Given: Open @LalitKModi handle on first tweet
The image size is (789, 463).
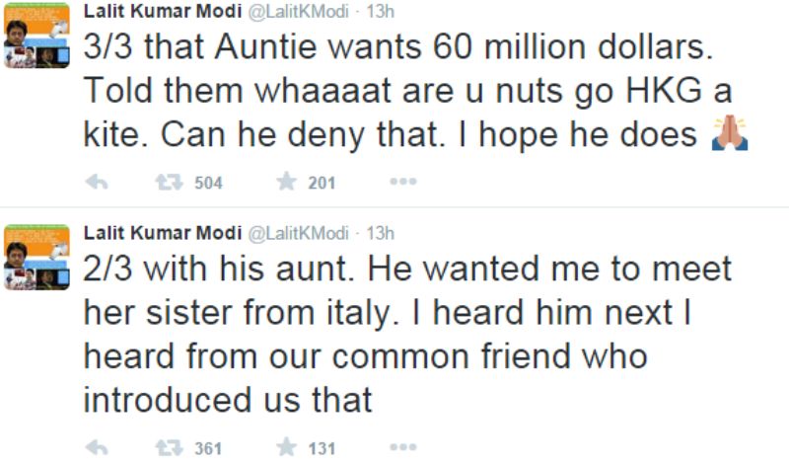Looking at the screenshot, I should (x=298, y=11).
